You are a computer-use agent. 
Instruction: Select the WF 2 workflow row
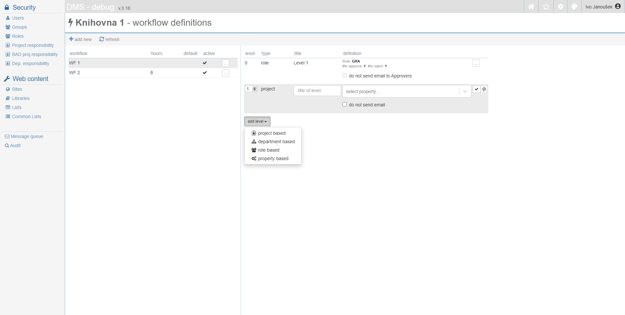coord(153,73)
